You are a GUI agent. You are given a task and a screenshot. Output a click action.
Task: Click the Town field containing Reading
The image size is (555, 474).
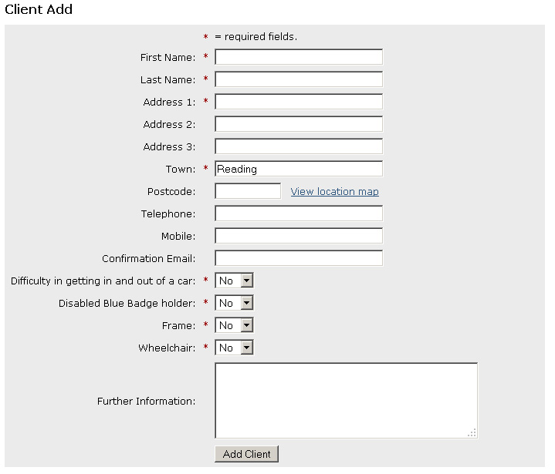tap(299, 169)
